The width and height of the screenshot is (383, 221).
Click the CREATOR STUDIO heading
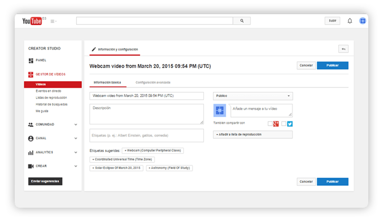[44, 49]
